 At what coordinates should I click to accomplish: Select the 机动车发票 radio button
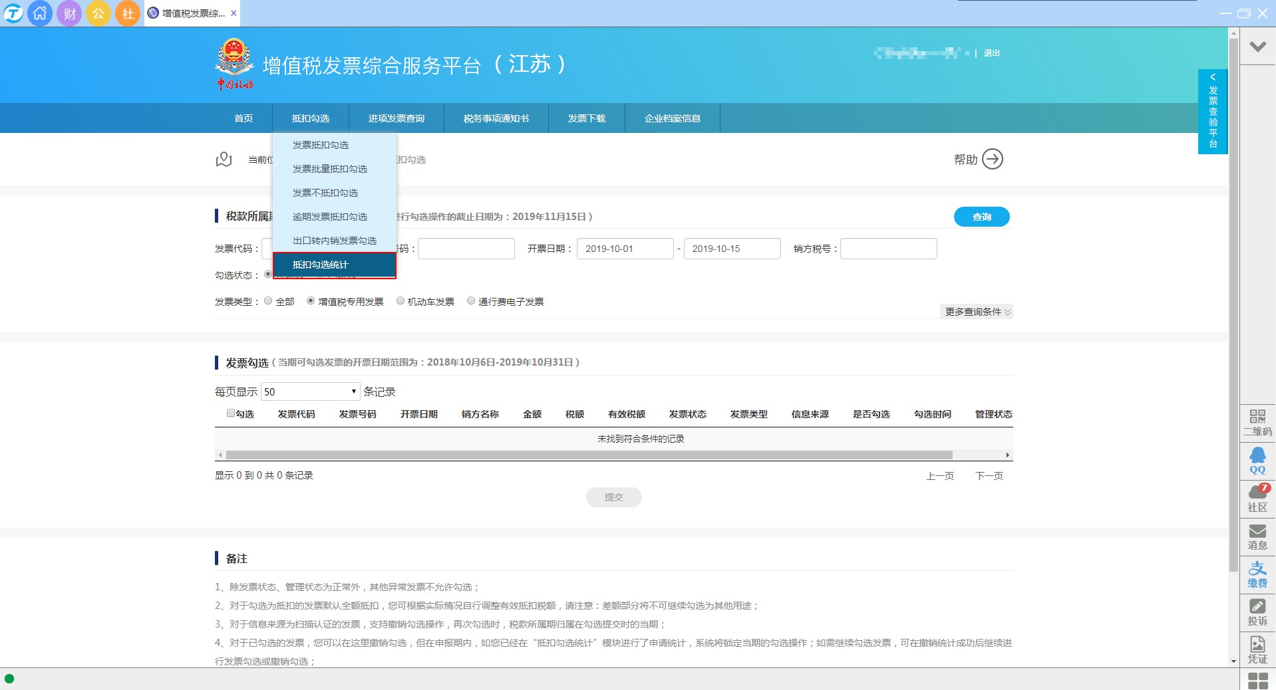pos(400,301)
